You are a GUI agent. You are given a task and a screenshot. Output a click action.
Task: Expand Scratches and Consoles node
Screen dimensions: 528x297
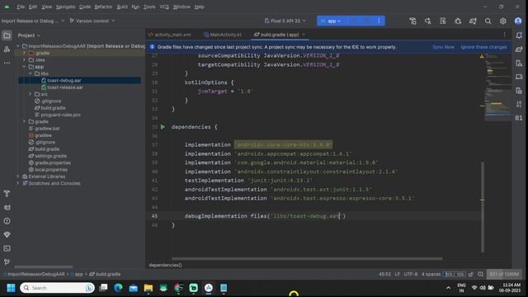pos(18,183)
